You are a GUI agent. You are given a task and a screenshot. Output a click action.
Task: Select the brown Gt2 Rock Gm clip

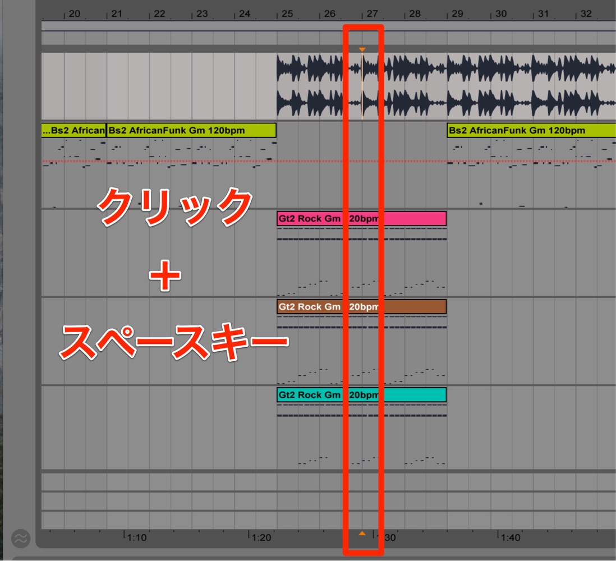pyautogui.click(x=361, y=306)
